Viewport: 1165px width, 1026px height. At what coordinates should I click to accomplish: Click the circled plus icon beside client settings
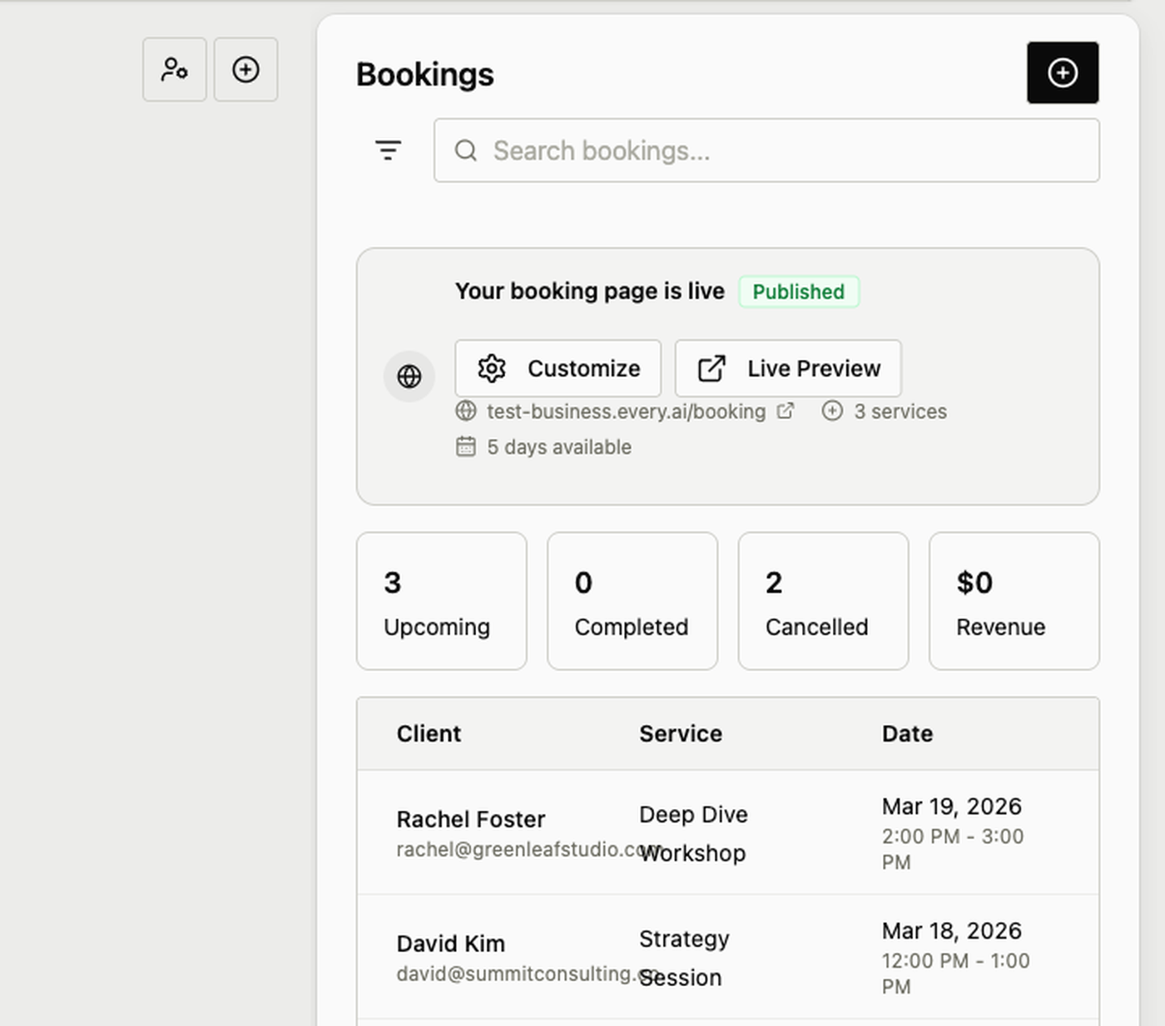245,70
